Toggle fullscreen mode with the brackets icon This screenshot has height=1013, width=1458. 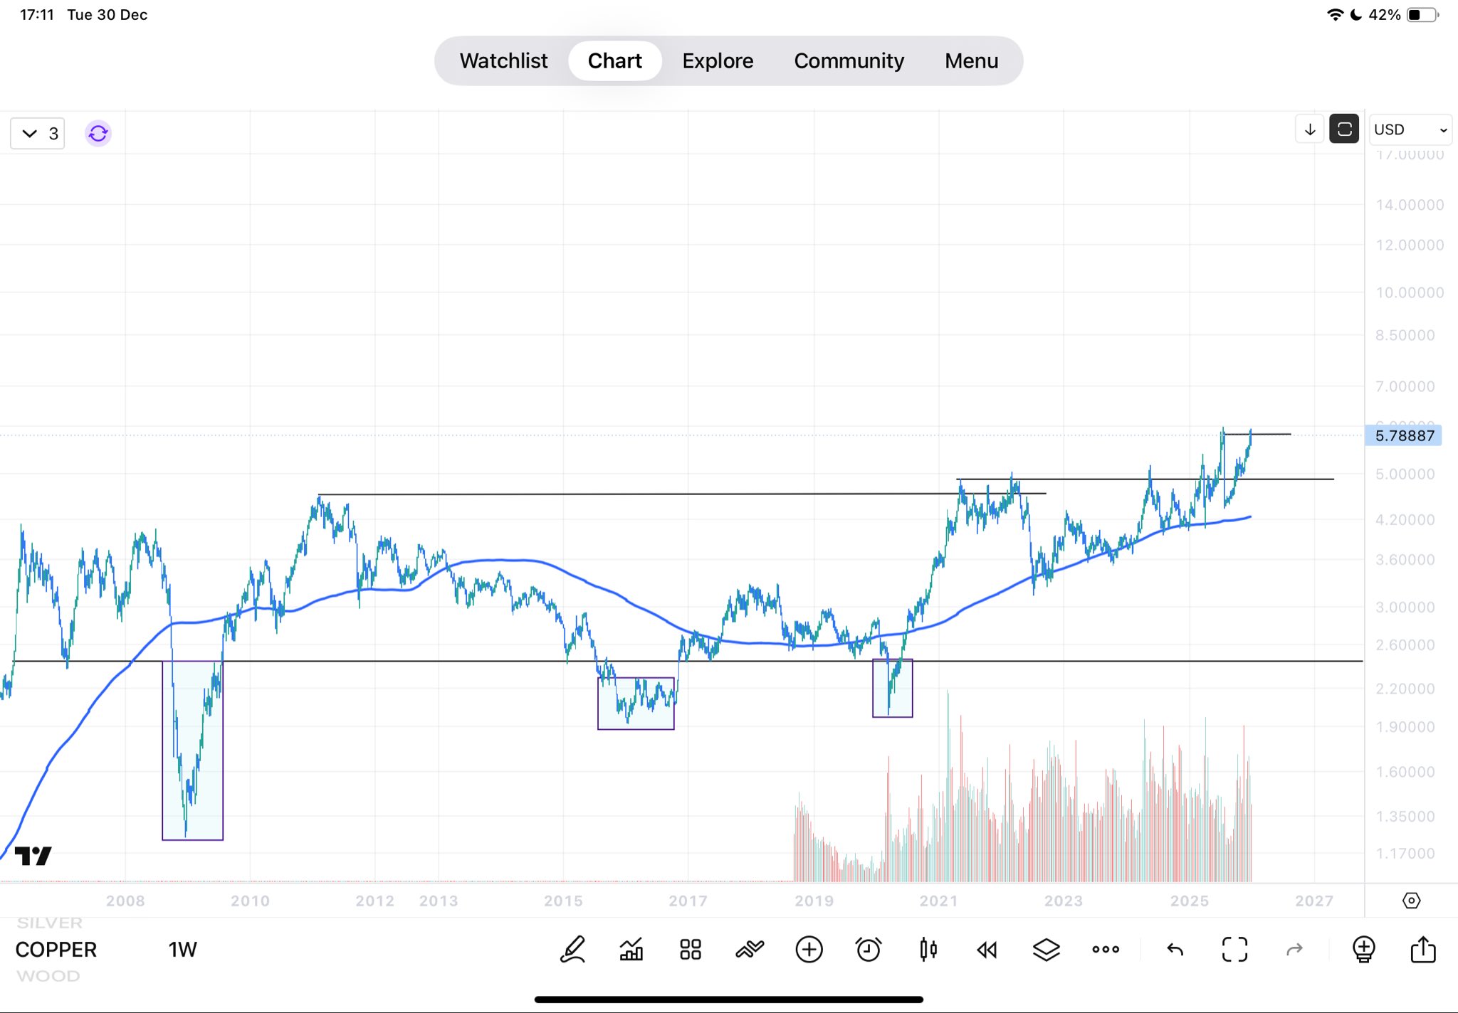[1234, 950]
